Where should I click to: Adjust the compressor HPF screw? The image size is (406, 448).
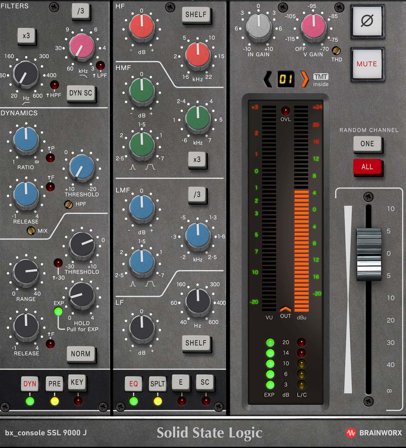coord(69,204)
